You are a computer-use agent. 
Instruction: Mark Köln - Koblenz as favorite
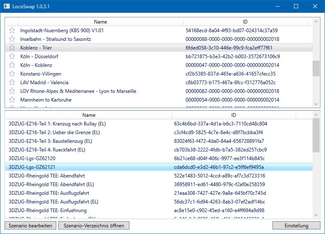12,65
